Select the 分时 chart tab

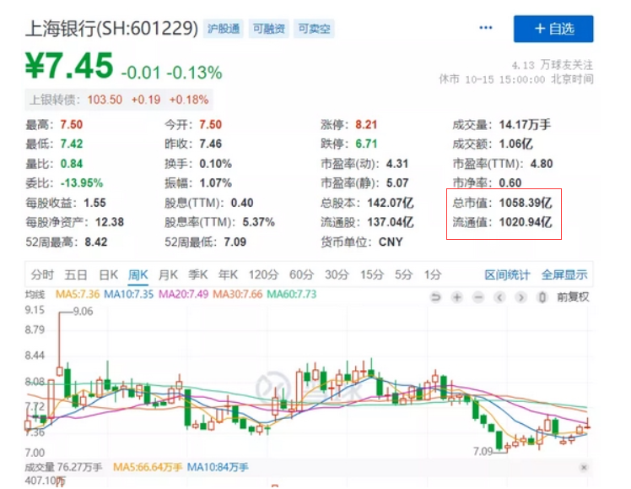pos(42,274)
